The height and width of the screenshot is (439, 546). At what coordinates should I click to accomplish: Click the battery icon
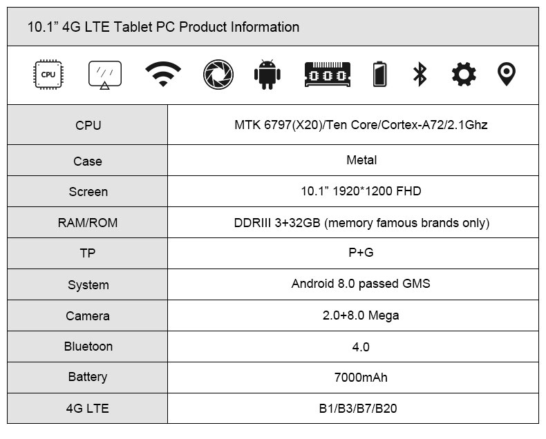pyautogui.click(x=379, y=74)
